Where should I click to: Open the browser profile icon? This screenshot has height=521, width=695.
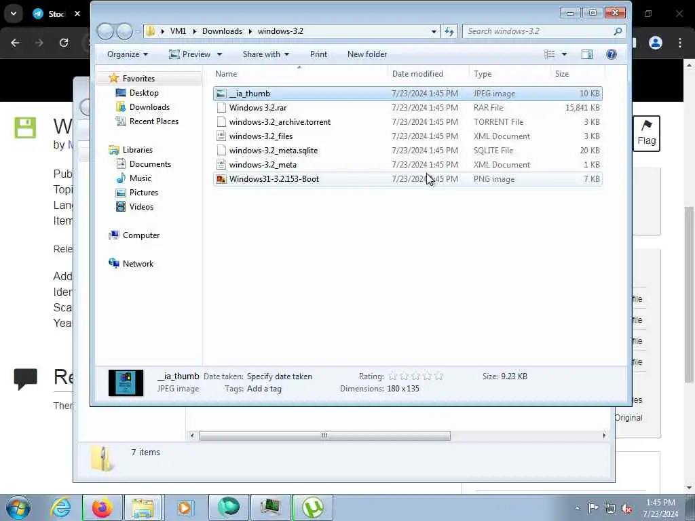click(655, 43)
